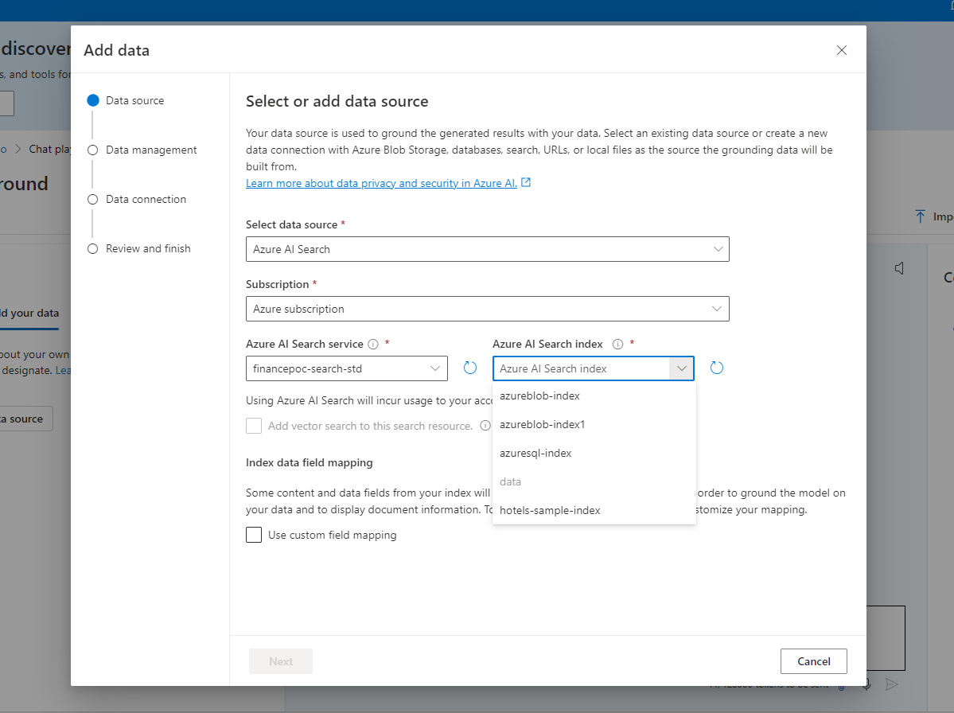Image resolution: width=954 pixels, height=713 pixels.
Task: Go to the Review and finish step
Action: [139, 248]
